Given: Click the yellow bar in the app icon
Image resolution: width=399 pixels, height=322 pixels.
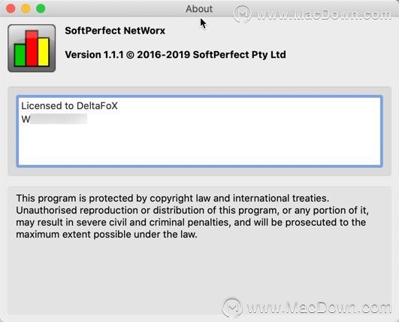Looking at the screenshot, I should (44, 52).
